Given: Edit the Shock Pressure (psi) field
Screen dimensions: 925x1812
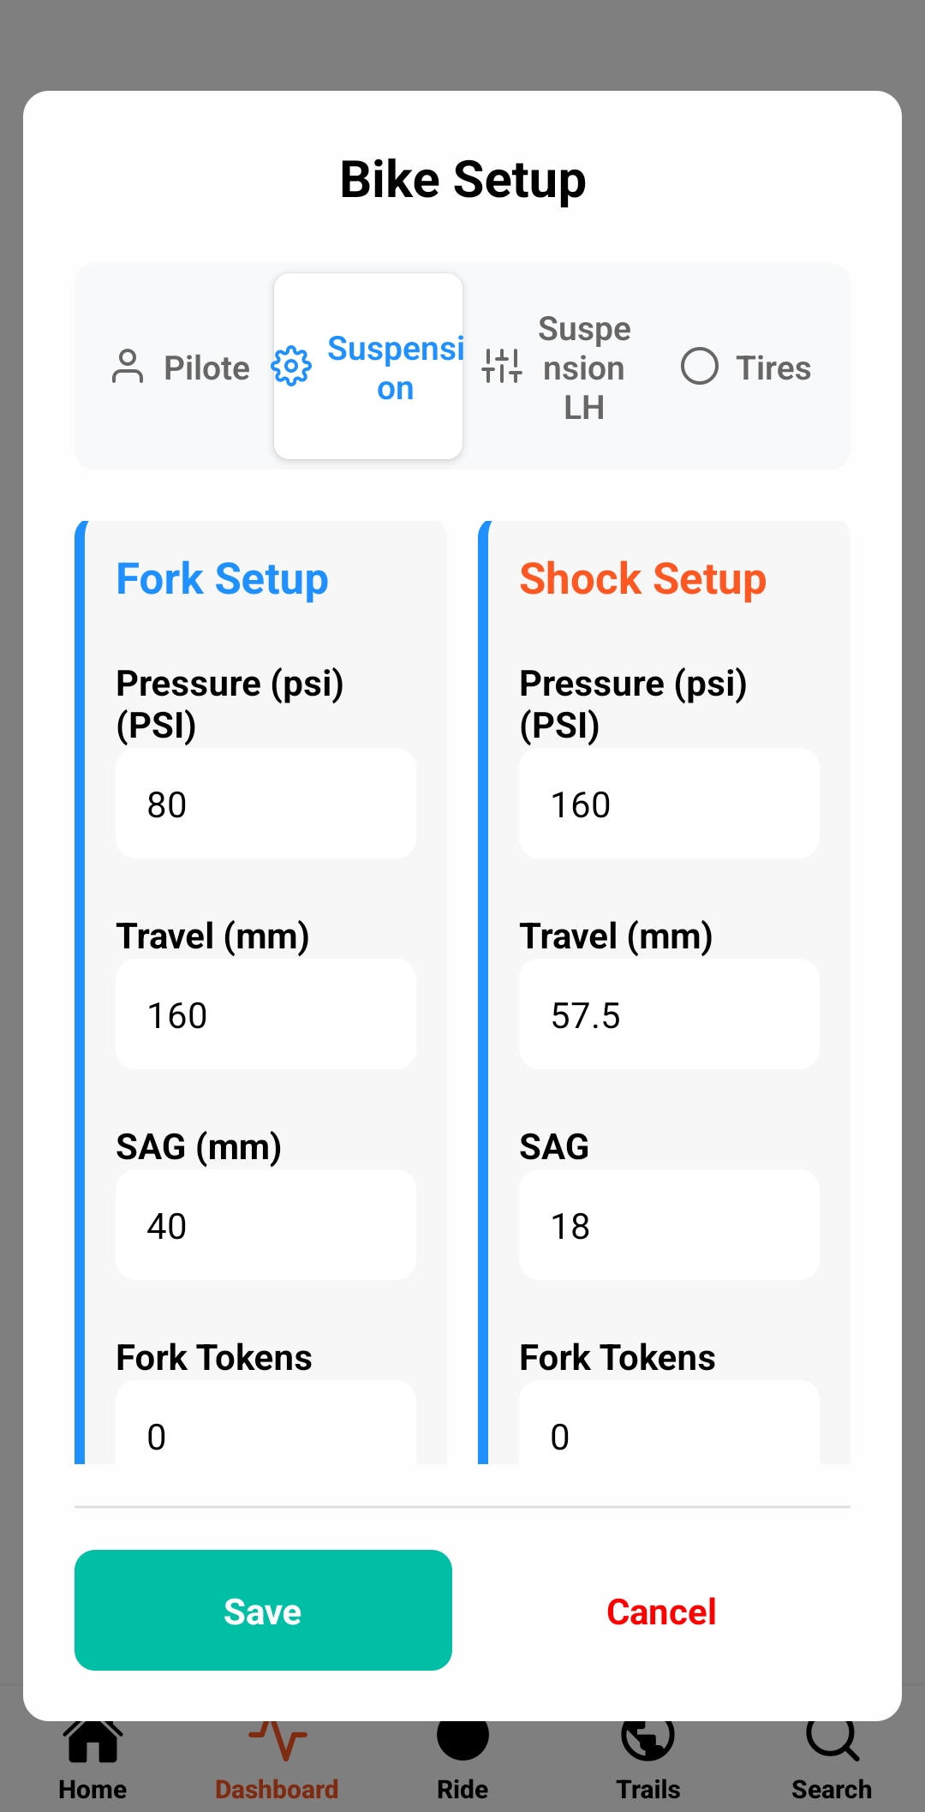Looking at the screenshot, I should (x=669, y=804).
